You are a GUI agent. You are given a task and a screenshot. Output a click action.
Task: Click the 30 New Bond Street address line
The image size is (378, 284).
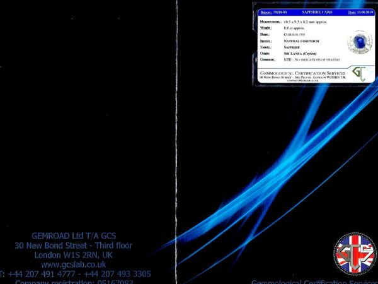pyautogui.click(x=73, y=246)
